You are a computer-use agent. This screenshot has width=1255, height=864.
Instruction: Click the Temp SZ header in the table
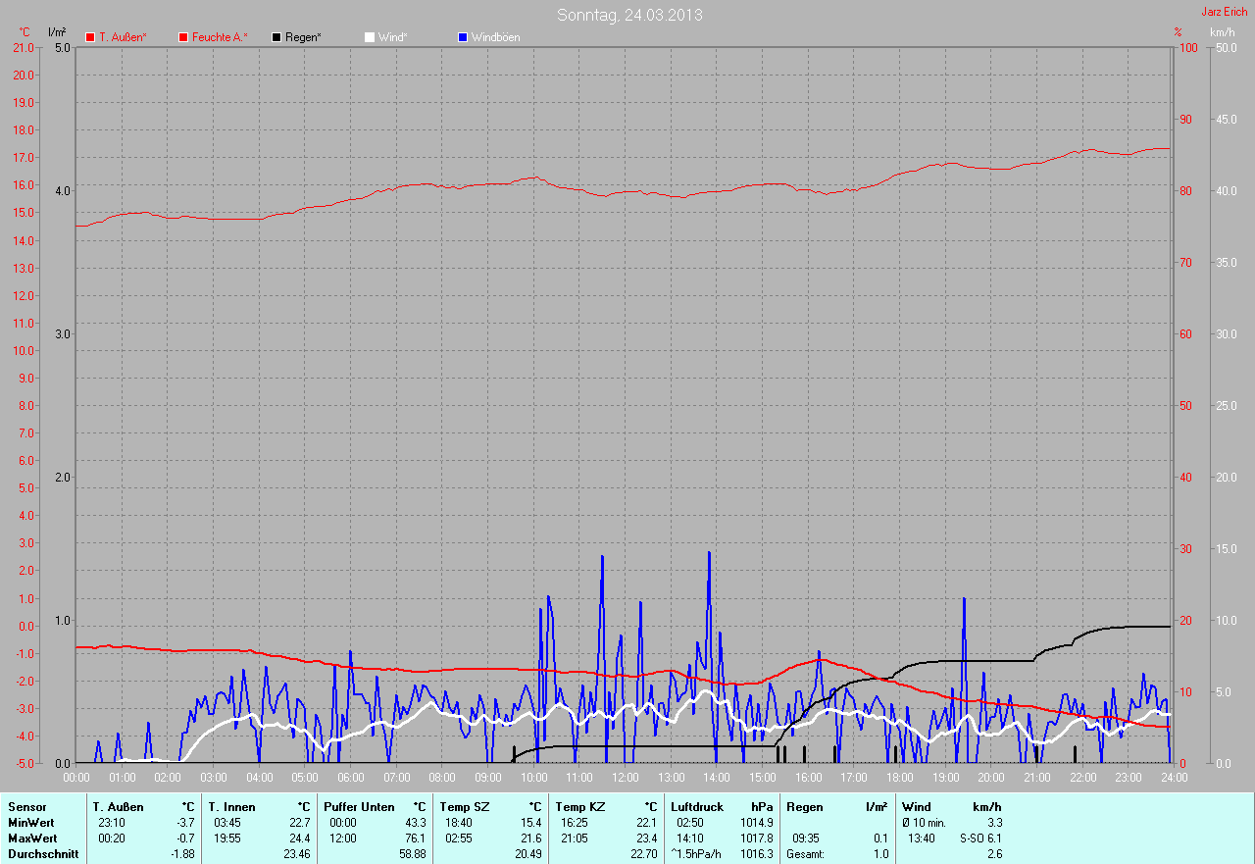[462, 806]
